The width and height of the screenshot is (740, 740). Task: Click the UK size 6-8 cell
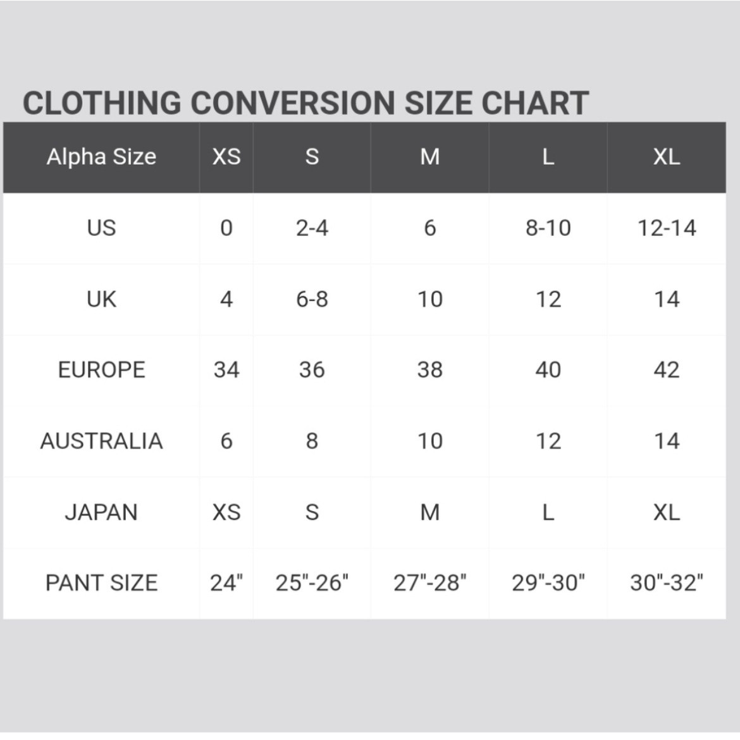tap(312, 299)
